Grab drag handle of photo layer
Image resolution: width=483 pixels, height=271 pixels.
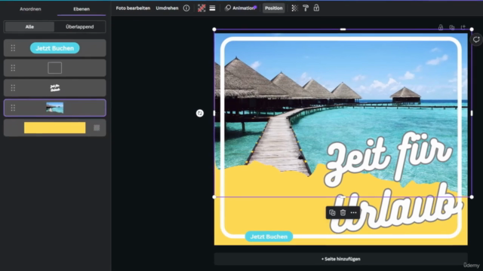13,108
